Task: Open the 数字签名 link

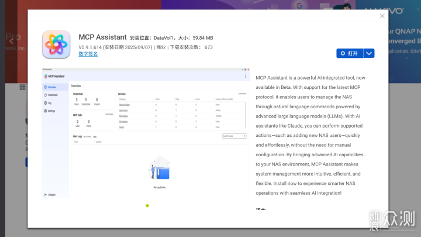Action: [x=88, y=54]
